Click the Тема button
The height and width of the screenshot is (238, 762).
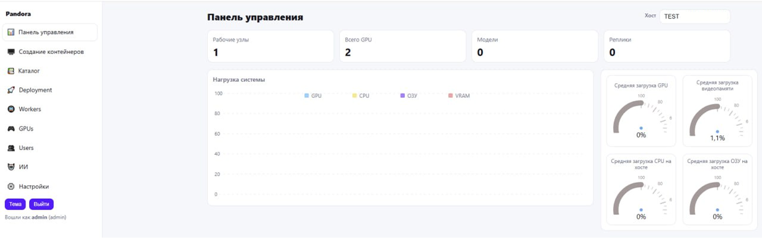[x=15, y=204]
